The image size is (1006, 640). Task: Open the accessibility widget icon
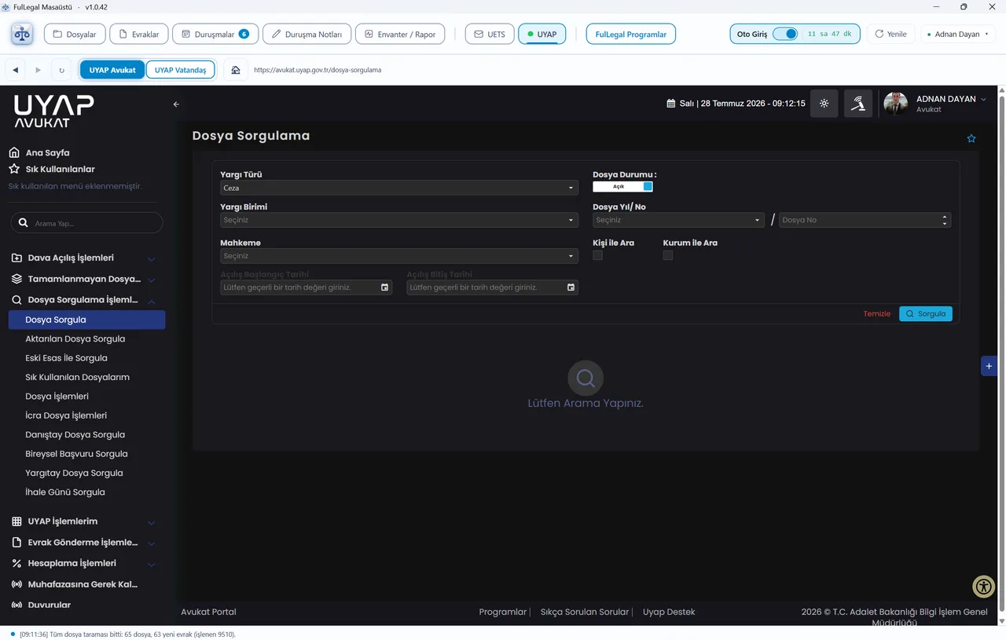[984, 587]
